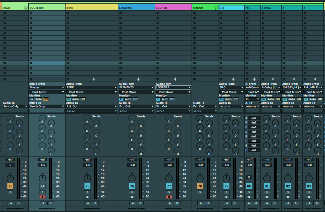Unfold the ADAT group track

(x=26, y=8)
